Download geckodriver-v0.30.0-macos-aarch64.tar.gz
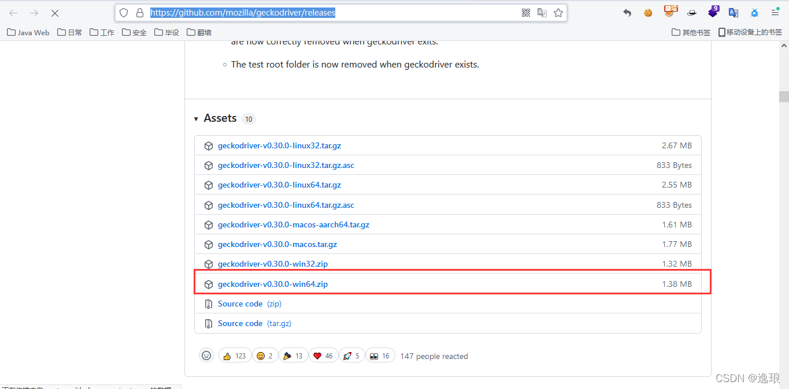The image size is (789, 389). (x=294, y=225)
